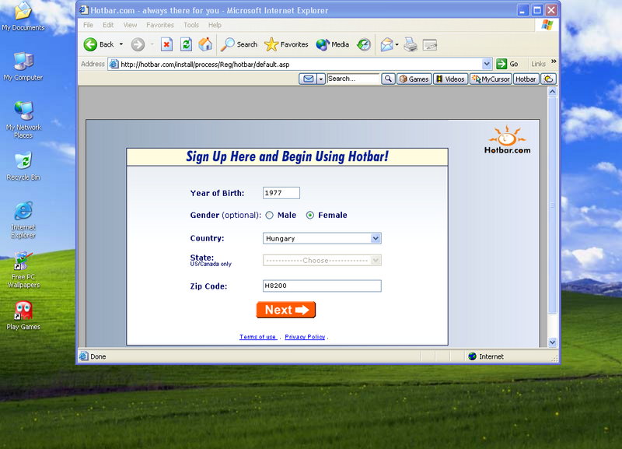This screenshot has height=449, width=622.
Task: Open the Help menu
Action: pos(215,25)
